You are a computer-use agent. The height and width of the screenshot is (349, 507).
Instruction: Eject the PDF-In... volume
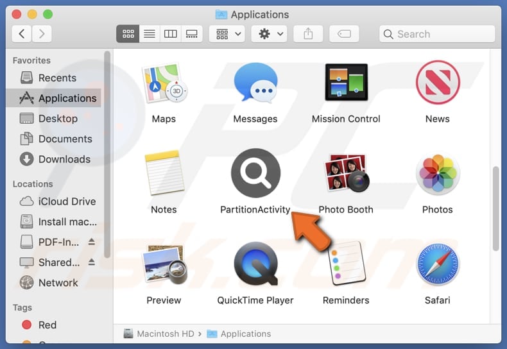(92, 242)
